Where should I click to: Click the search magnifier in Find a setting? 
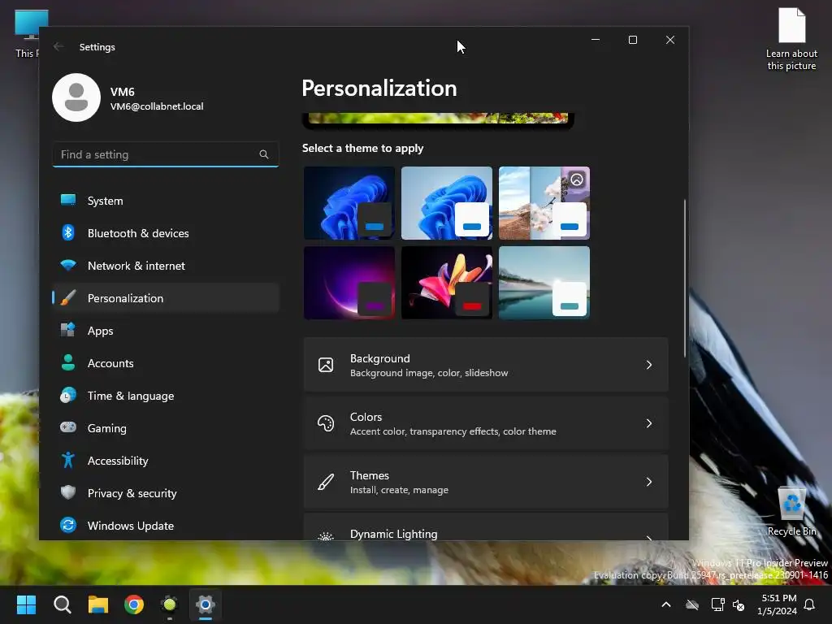point(264,154)
